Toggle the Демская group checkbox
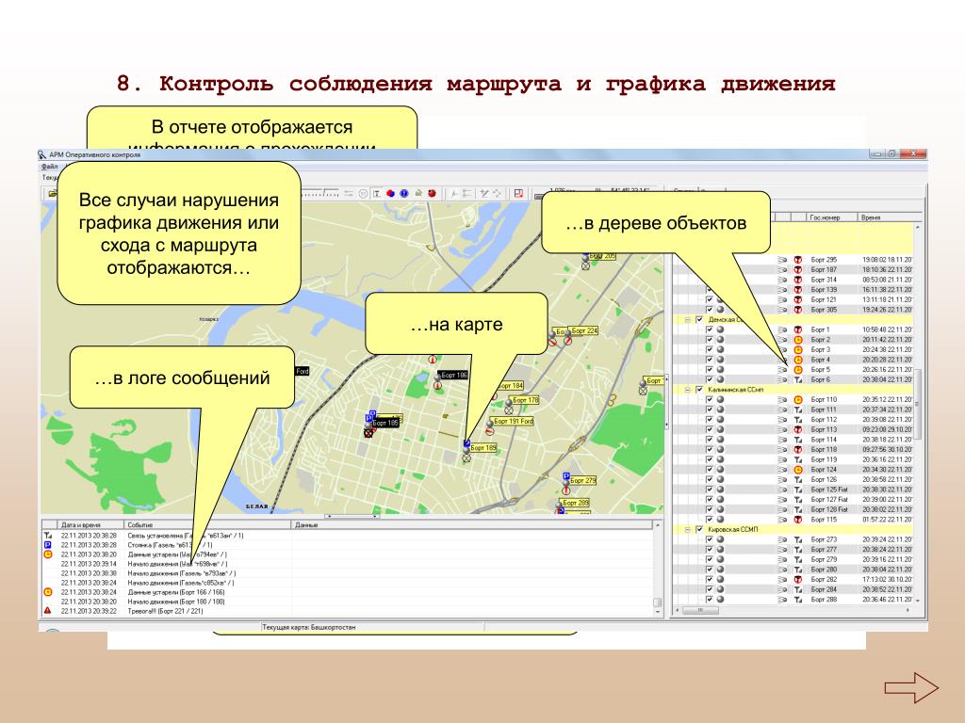This screenshot has height=723, width=965. 699,320
